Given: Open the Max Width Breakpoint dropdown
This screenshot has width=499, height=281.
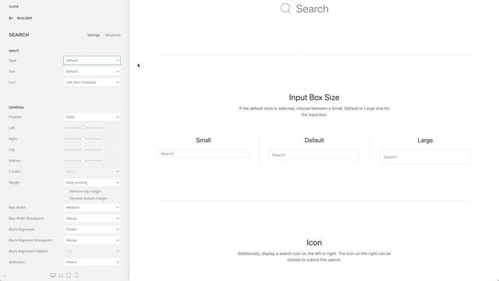Looking at the screenshot, I should click(x=92, y=219).
